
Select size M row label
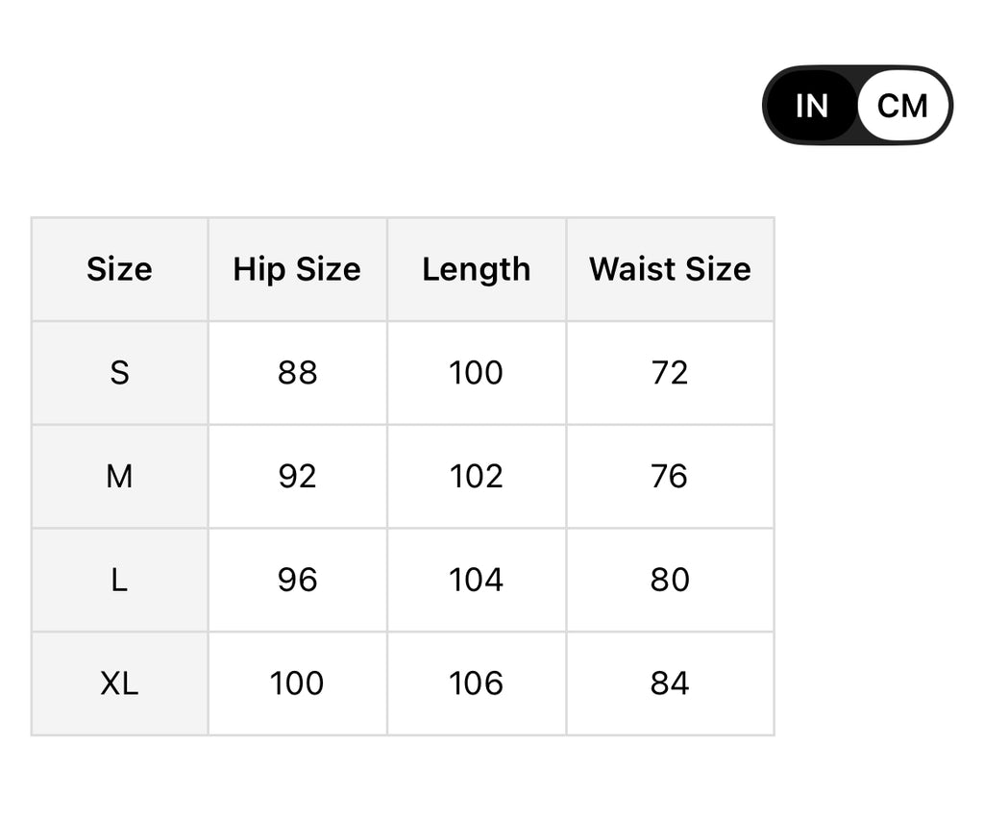coord(118,476)
